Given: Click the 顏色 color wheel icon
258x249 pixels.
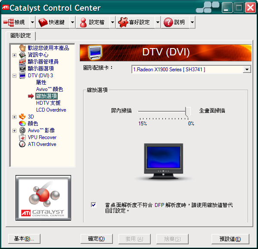Looking at the screenshot, I should click(x=22, y=123).
